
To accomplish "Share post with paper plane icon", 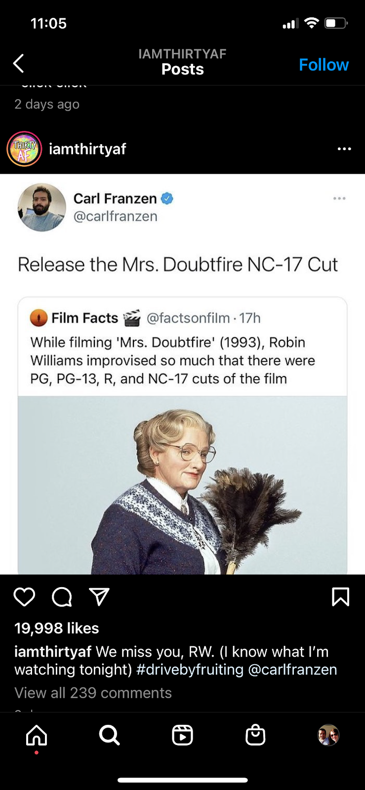I will tap(99, 597).
